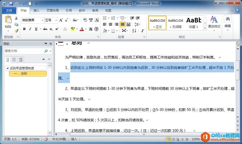Viewport: 242px width, 144px height.
Task: Open the Phonetic Guide (wén) tool
Action: (91, 20)
